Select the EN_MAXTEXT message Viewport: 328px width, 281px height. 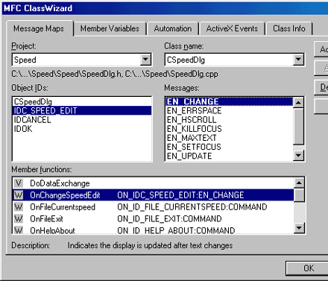tap(229, 138)
